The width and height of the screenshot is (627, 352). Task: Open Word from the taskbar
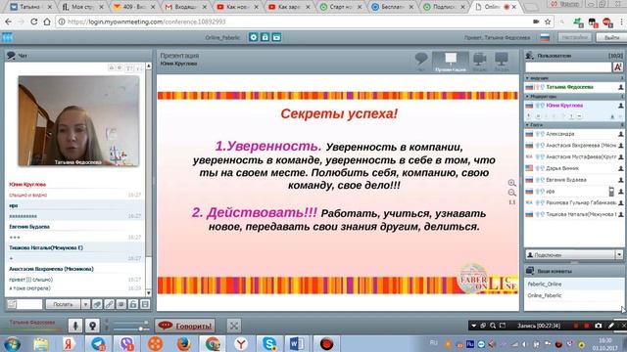(x=297, y=343)
